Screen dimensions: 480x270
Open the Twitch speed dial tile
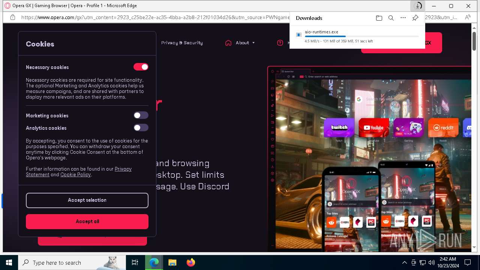pos(339,128)
